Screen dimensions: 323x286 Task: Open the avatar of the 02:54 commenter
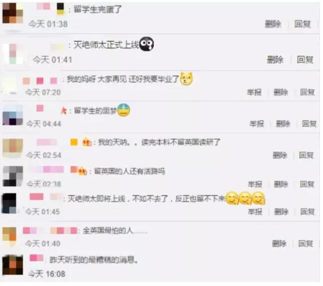pyautogui.click(x=13, y=148)
